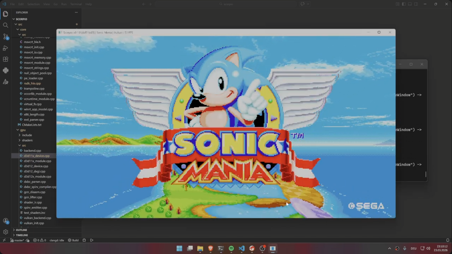Open the volume control in system tray
The height and width of the screenshot is (254, 452).
pos(428,248)
